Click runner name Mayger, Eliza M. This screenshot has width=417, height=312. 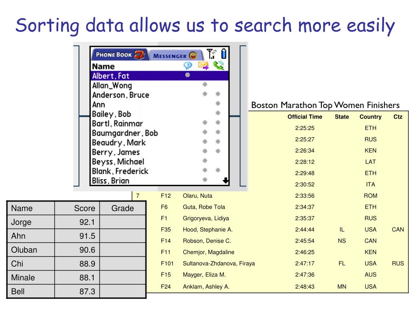[204, 275]
